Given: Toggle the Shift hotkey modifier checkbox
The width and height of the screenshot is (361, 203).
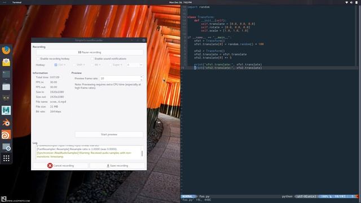Looking at the screenshot, I should [x=74, y=65].
